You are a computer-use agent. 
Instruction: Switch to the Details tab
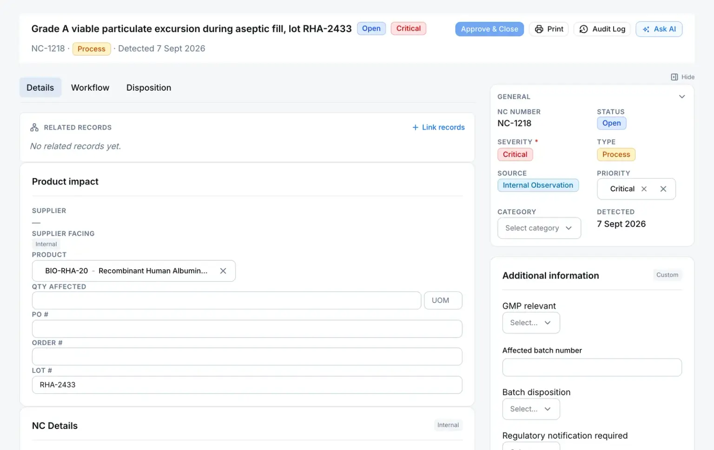coord(40,87)
